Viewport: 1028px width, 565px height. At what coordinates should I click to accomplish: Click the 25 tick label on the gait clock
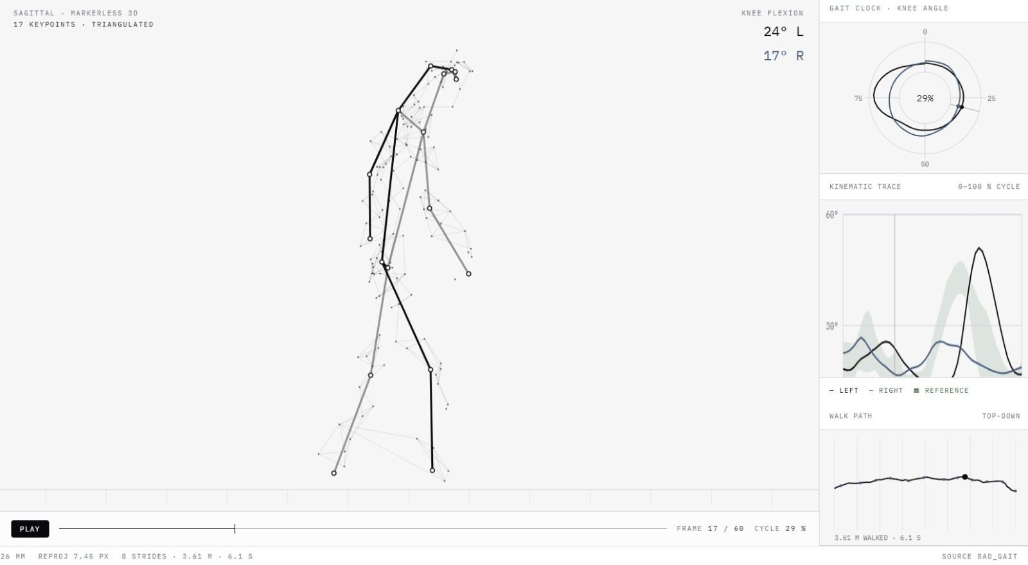tap(991, 99)
